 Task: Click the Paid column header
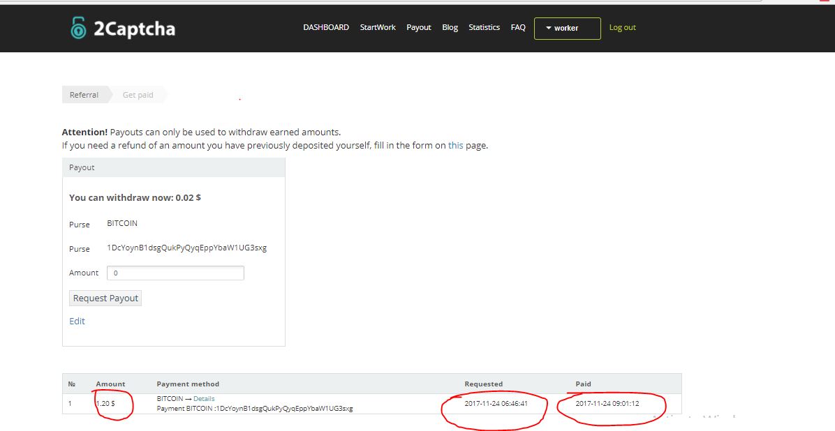click(x=583, y=384)
